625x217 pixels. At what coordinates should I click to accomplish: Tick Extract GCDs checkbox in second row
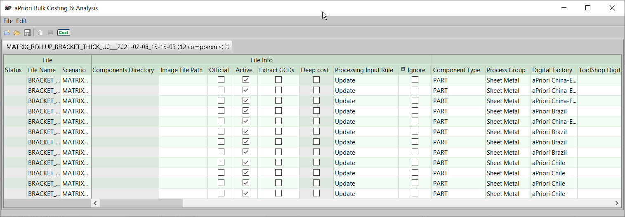click(x=278, y=90)
